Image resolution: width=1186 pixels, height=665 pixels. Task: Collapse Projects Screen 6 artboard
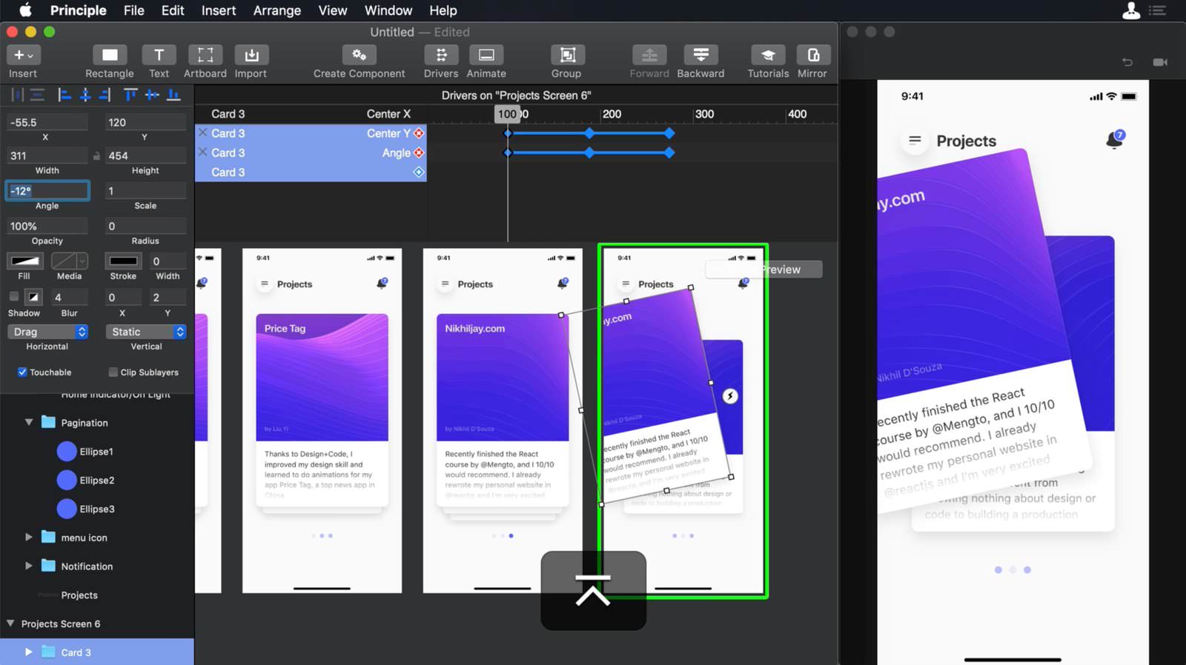[10, 624]
